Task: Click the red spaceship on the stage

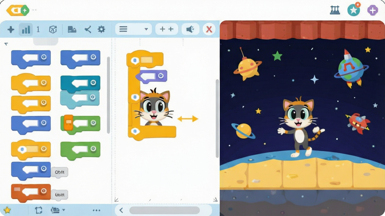Action: (x=358, y=123)
